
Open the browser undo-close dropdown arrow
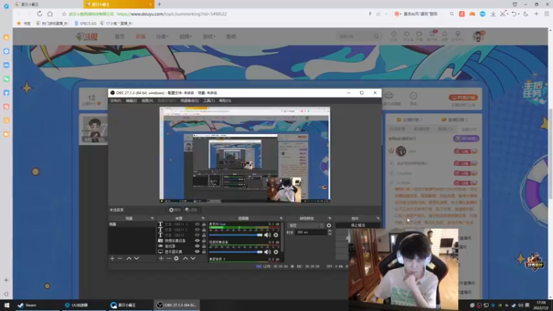(x=519, y=14)
